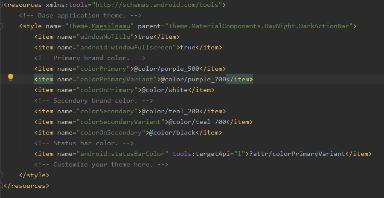This screenshot has width=384, height=198.
Task: Place cursor on windowNoTitle attribute
Action: pyautogui.click(x=105, y=37)
